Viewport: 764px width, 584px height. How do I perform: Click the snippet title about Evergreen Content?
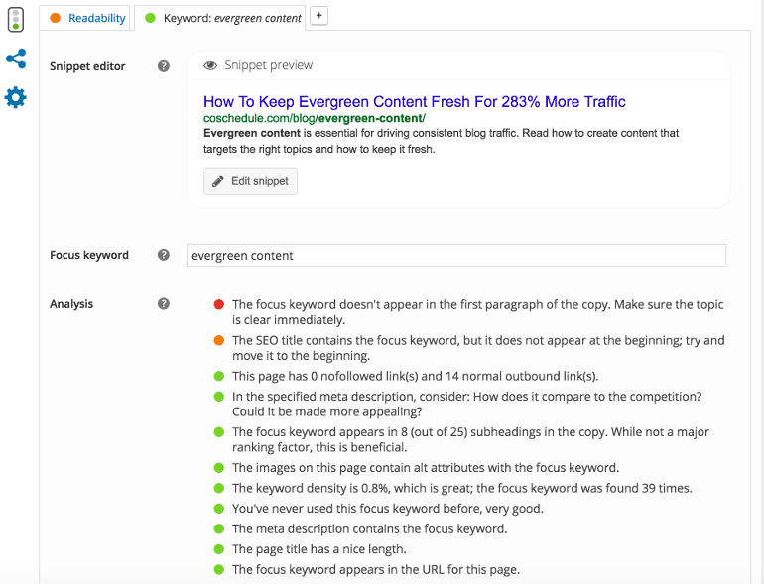(x=414, y=101)
